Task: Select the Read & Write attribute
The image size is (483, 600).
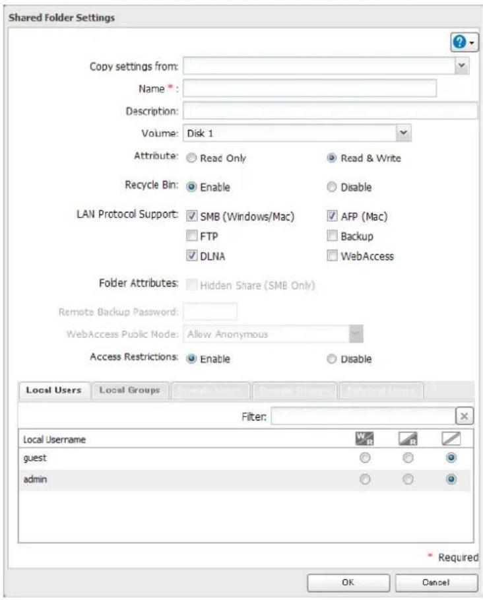Action: click(331, 158)
